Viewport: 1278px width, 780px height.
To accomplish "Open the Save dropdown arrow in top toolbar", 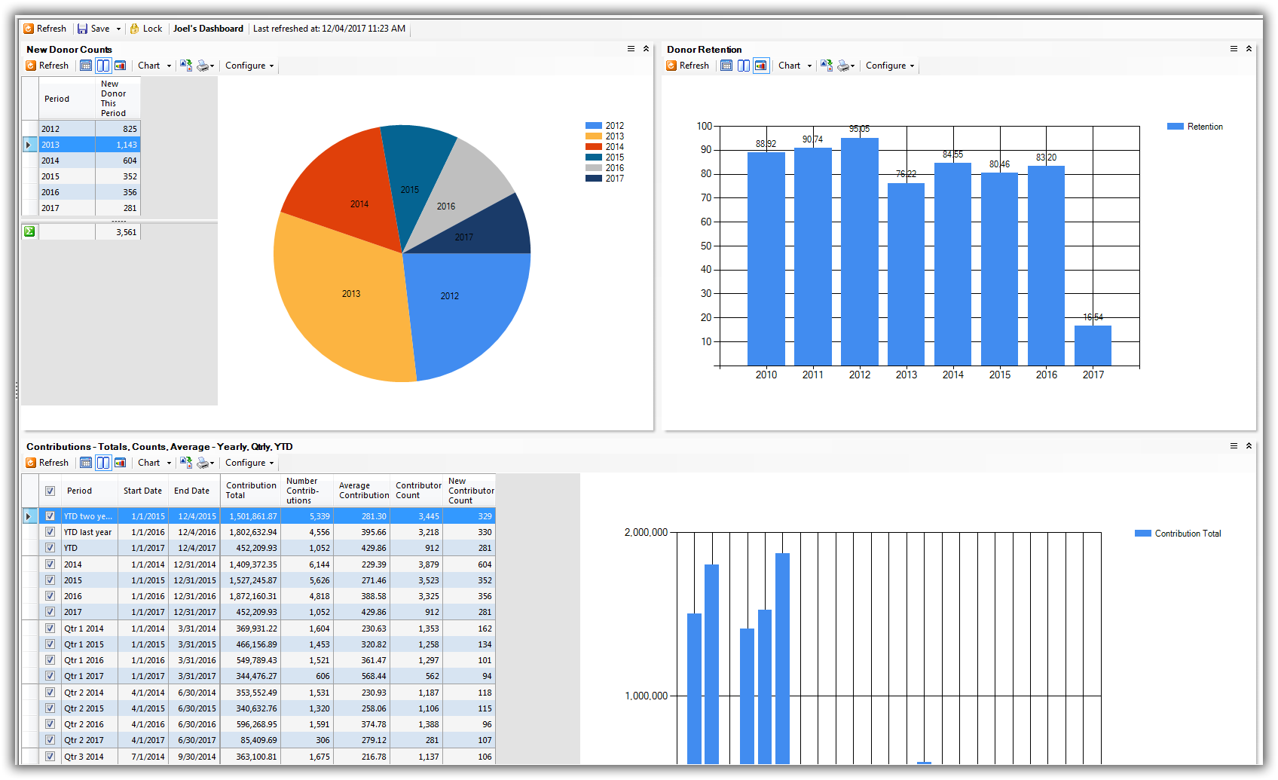I will point(118,29).
